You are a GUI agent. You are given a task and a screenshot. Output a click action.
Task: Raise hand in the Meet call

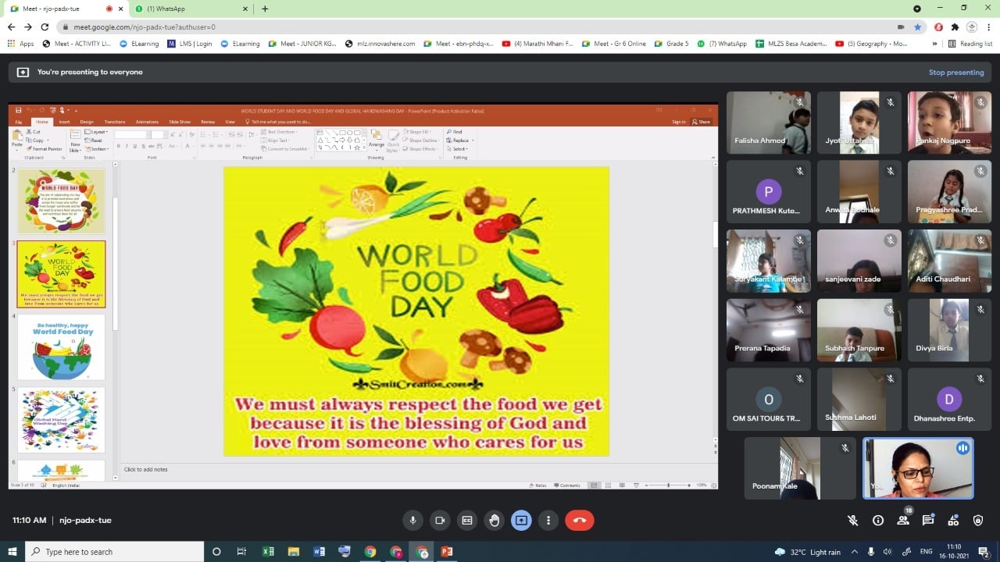pos(494,520)
